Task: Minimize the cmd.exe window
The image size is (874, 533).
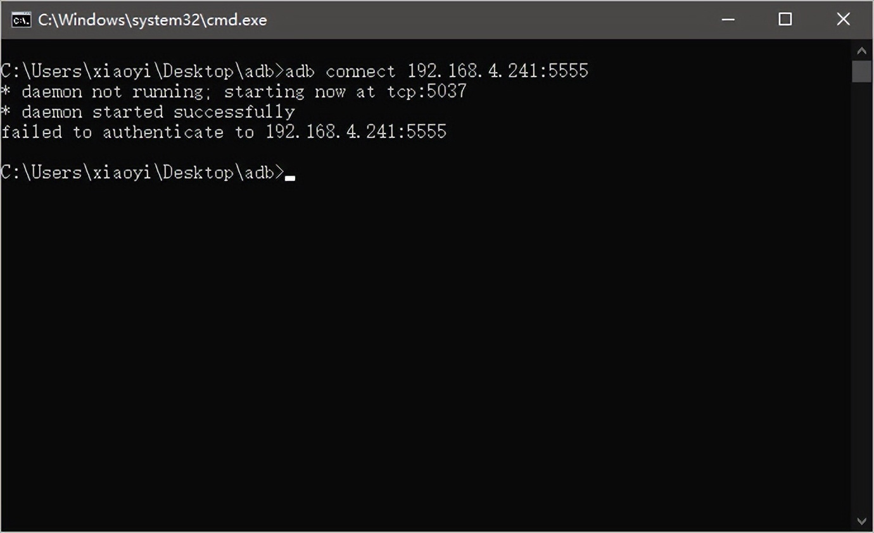Action: [728, 20]
